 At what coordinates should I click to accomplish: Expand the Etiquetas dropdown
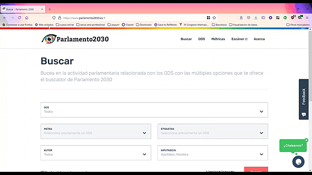click(213, 131)
